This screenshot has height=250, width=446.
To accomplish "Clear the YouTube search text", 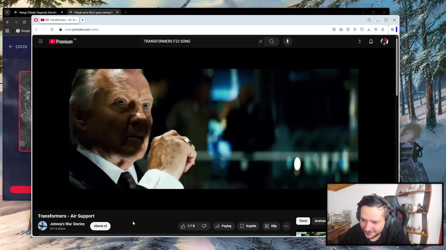I will [x=260, y=41].
